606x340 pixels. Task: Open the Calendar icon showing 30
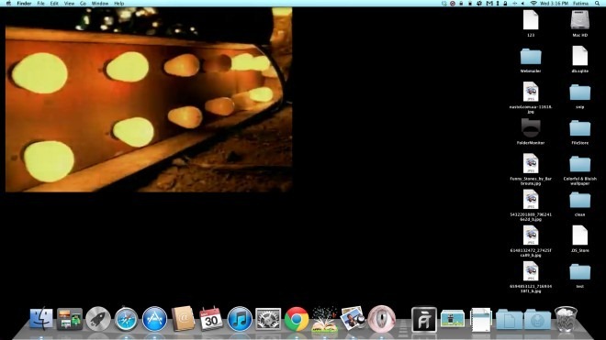[211, 319]
